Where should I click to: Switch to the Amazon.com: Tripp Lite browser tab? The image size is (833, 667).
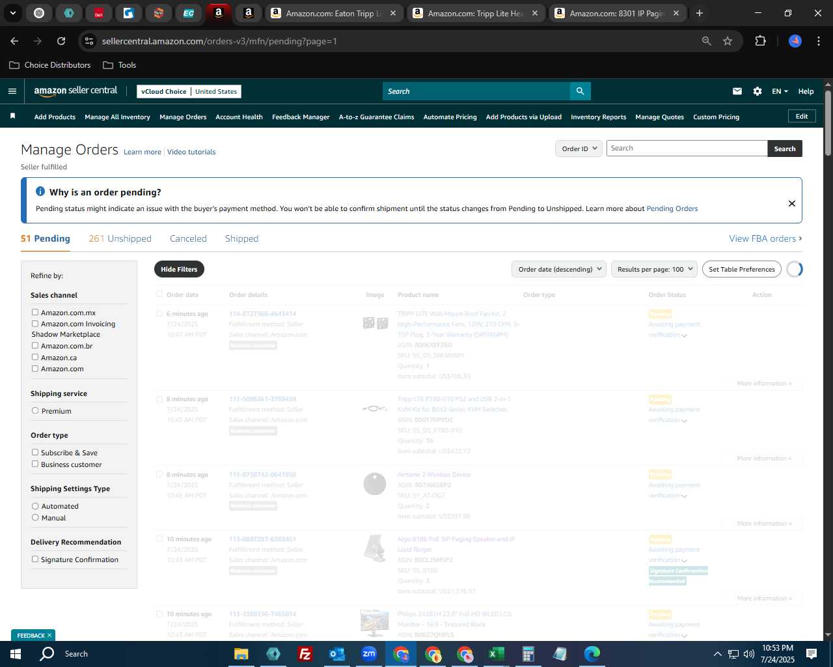point(476,13)
